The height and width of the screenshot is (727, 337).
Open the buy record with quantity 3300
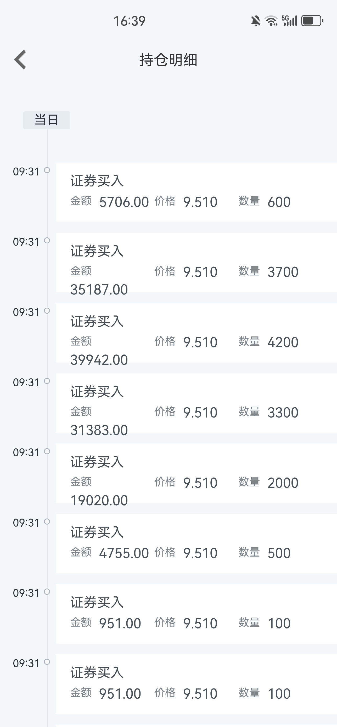click(196, 403)
